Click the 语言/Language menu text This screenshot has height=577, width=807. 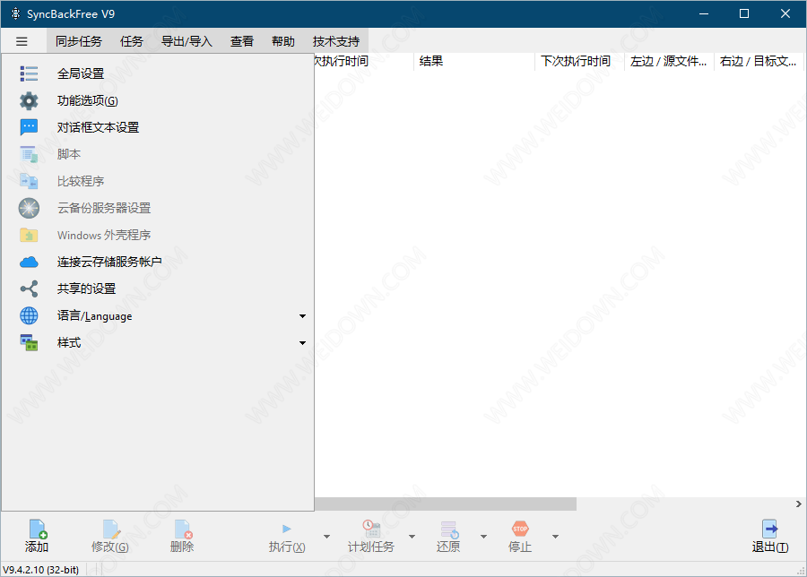tap(95, 315)
